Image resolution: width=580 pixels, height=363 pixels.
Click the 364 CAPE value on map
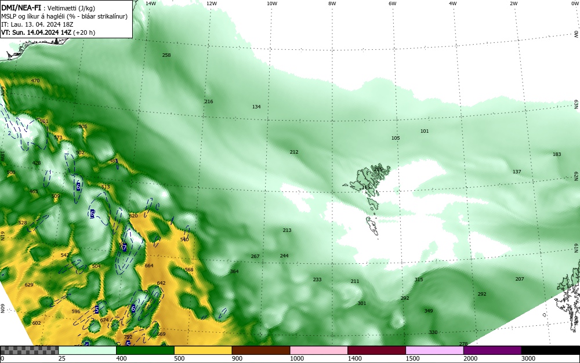[x=234, y=271]
